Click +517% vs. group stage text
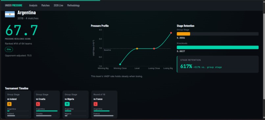This screenshot has height=120, width=265. 207,67
